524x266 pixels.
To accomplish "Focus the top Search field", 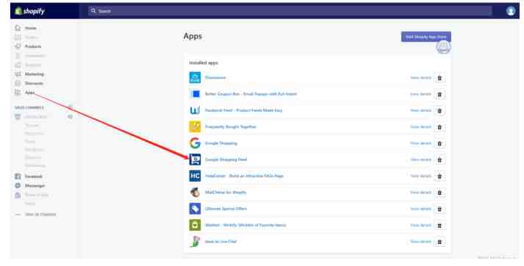I will pyautogui.click(x=290, y=11).
